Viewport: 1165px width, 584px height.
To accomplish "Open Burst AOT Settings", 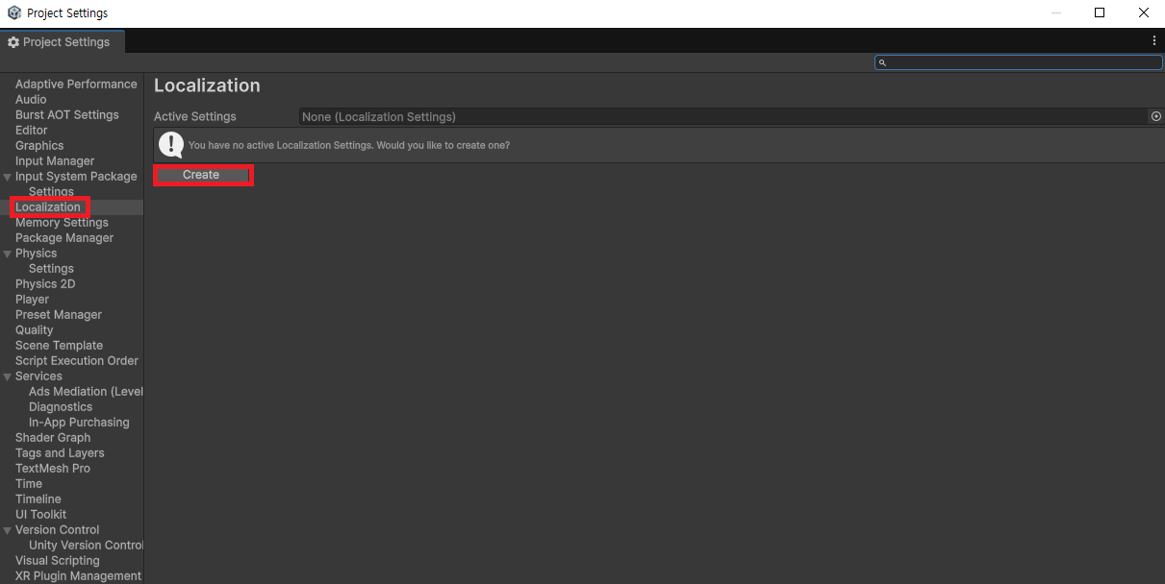I will pyautogui.click(x=67, y=115).
